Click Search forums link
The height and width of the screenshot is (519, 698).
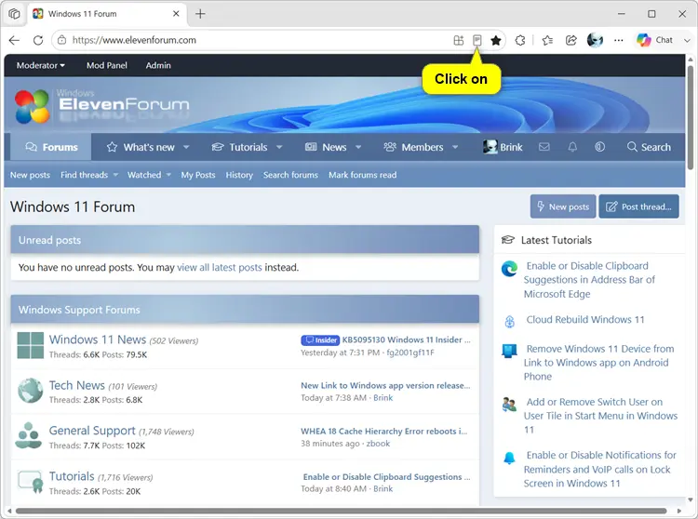pyautogui.click(x=290, y=175)
